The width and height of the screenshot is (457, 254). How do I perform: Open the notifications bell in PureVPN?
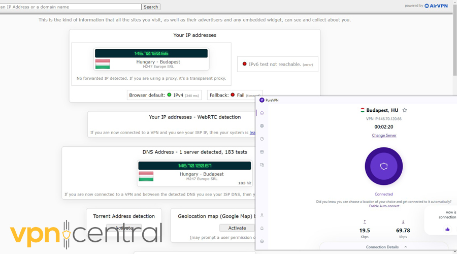click(262, 228)
